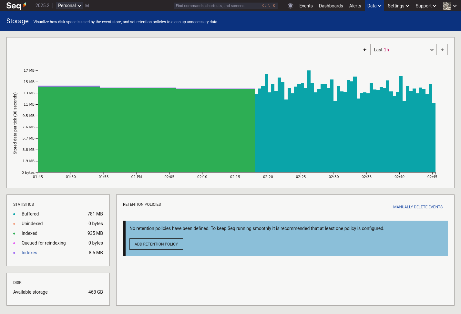The width and height of the screenshot is (461, 314).
Task: Click the teal buffered chart bars
Action: (345, 129)
